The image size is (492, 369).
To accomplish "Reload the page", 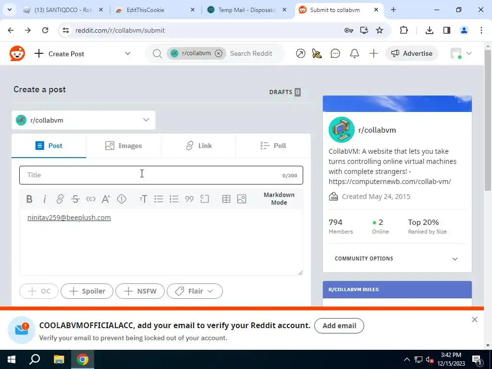I will click(45, 30).
